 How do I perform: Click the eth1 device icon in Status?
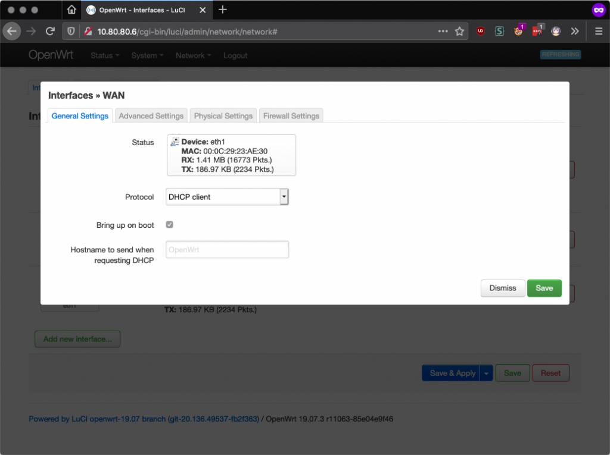pyautogui.click(x=175, y=142)
